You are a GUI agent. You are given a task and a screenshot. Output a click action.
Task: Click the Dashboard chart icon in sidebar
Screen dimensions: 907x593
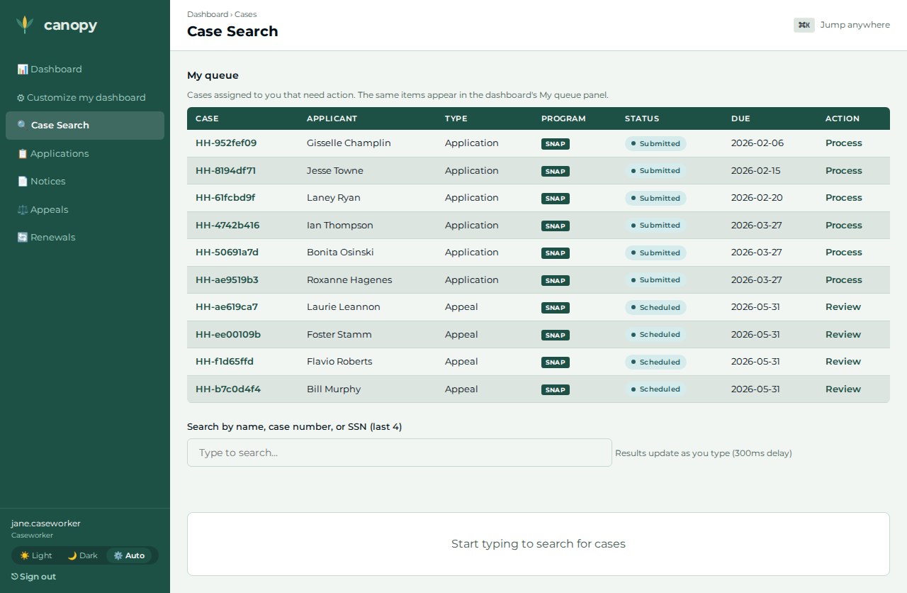pyautogui.click(x=23, y=70)
